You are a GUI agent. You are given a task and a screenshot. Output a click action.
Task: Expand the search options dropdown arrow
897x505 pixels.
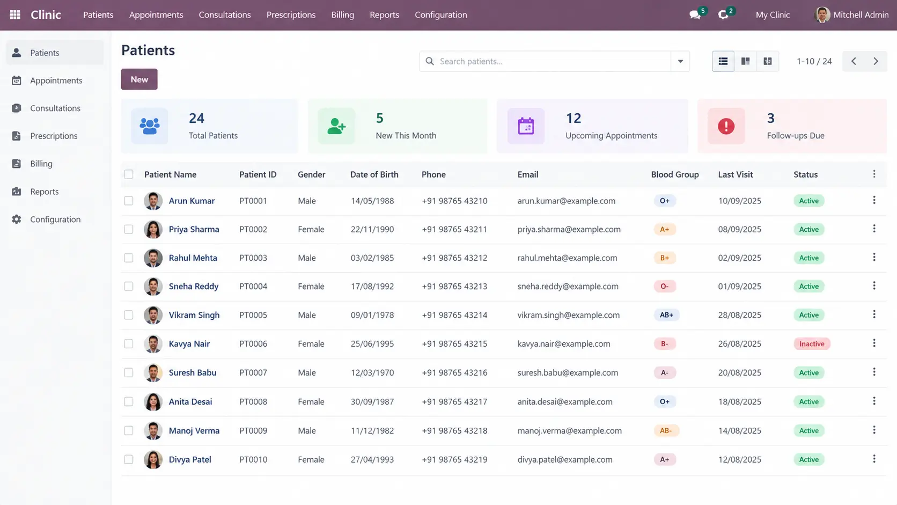pyautogui.click(x=680, y=61)
